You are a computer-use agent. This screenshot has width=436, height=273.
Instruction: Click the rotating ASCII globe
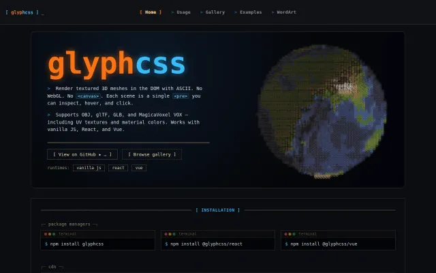(322, 111)
